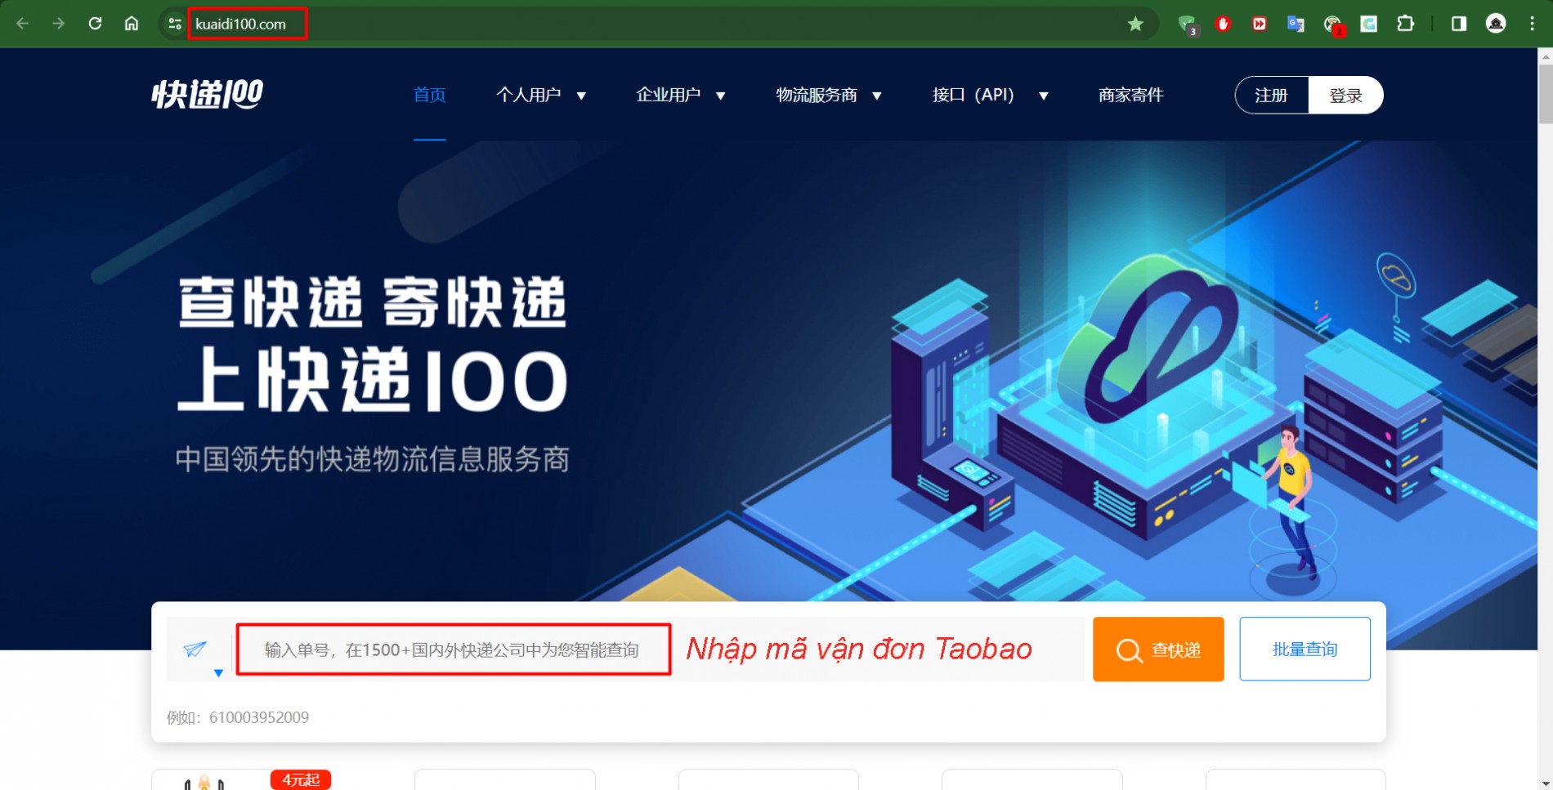Go back with the browser back arrow

(x=23, y=24)
